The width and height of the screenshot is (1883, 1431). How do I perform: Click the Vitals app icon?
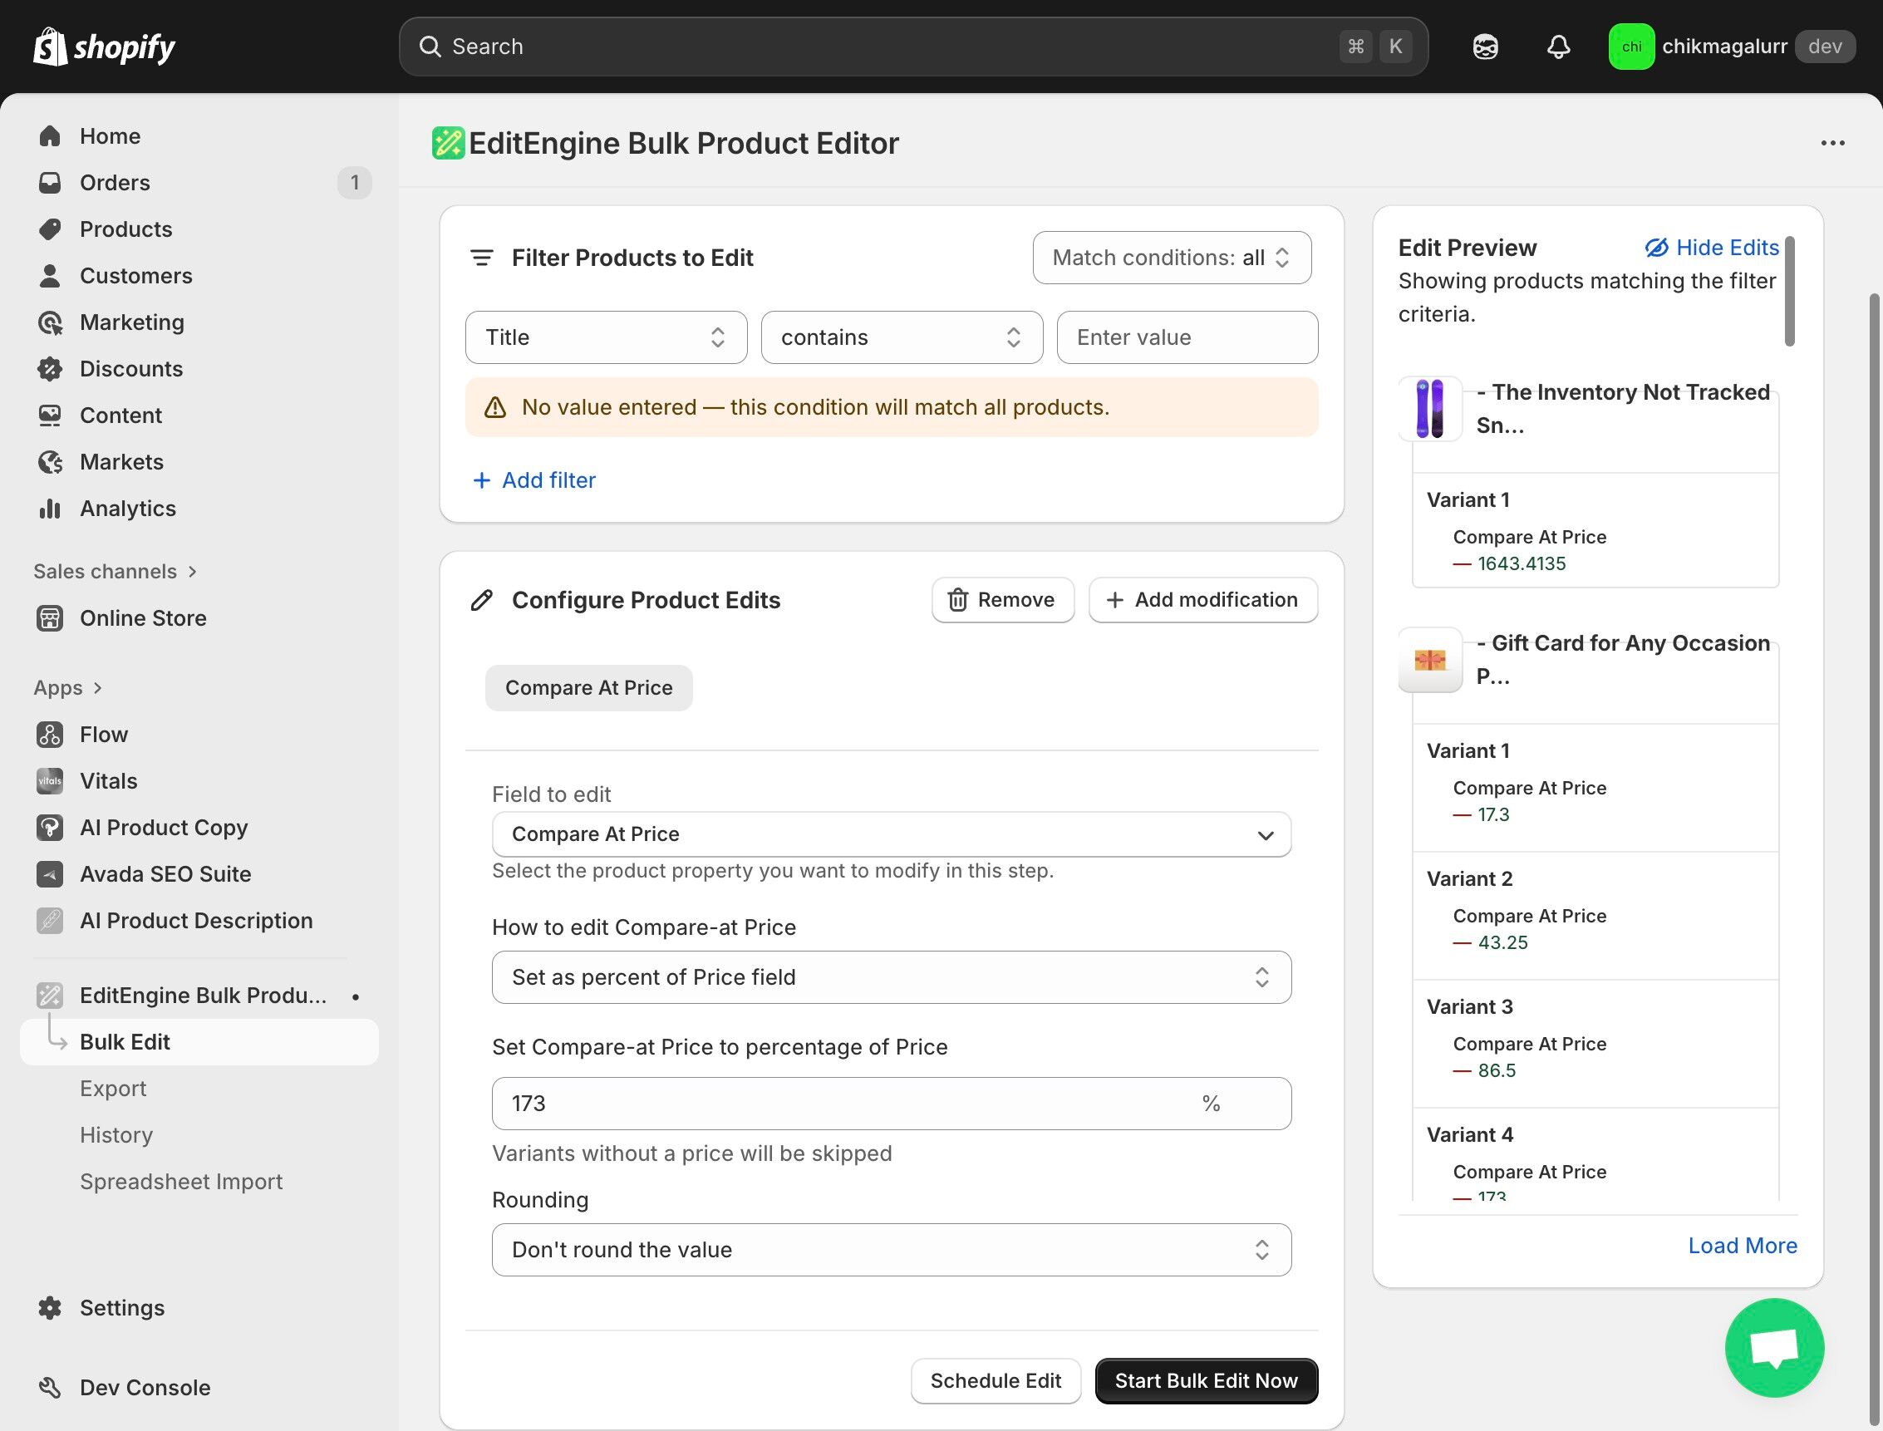49,781
